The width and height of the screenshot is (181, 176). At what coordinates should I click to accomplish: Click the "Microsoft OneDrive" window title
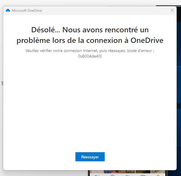pyautogui.click(x=27, y=11)
